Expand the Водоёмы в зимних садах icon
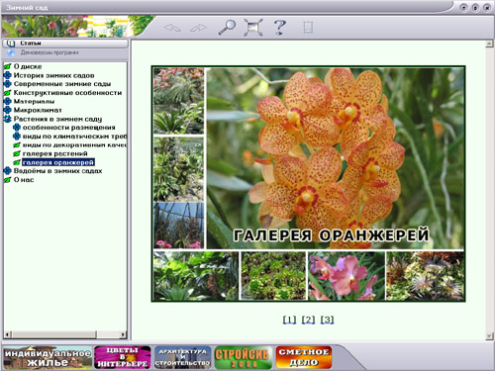The image size is (495, 371). click(x=8, y=171)
